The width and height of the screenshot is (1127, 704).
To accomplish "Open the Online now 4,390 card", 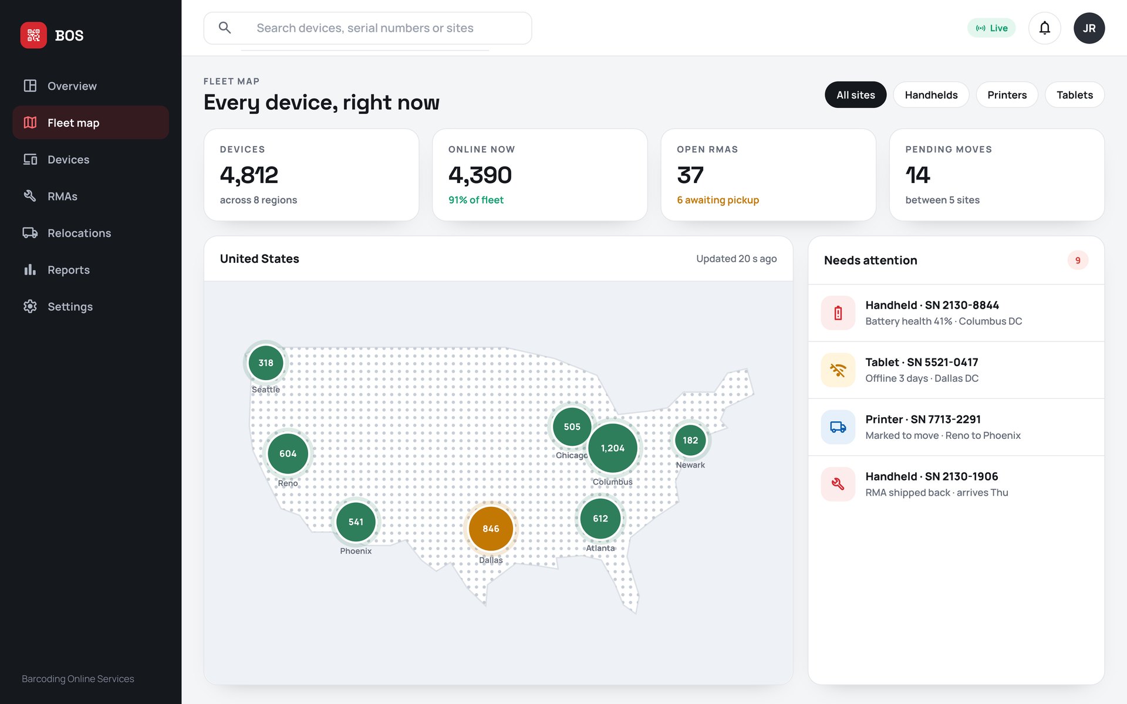I will point(539,175).
